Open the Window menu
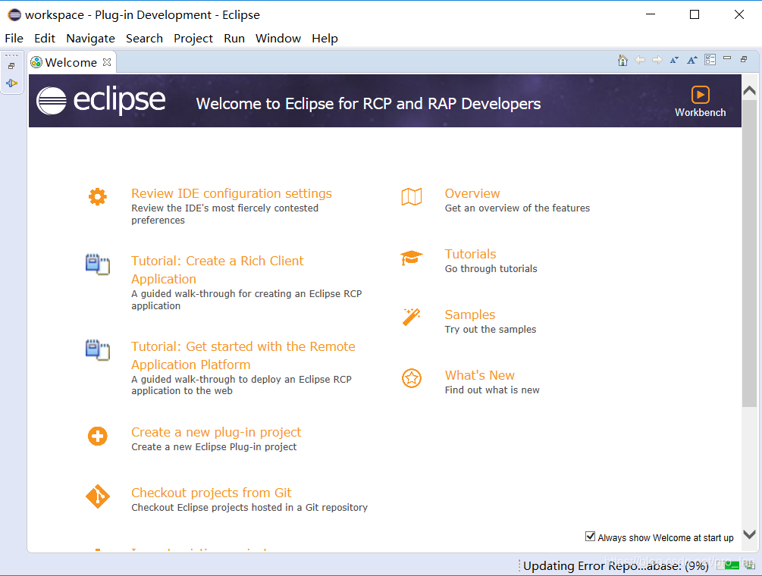This screenshot has height=576, width=762. pos(278,38)
